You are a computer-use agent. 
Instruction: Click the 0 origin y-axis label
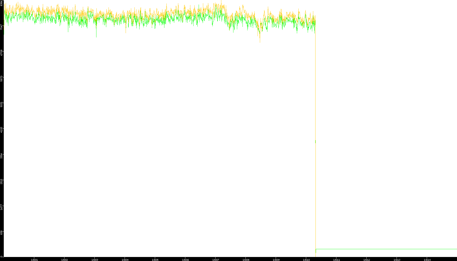click(x=2, y=256)
